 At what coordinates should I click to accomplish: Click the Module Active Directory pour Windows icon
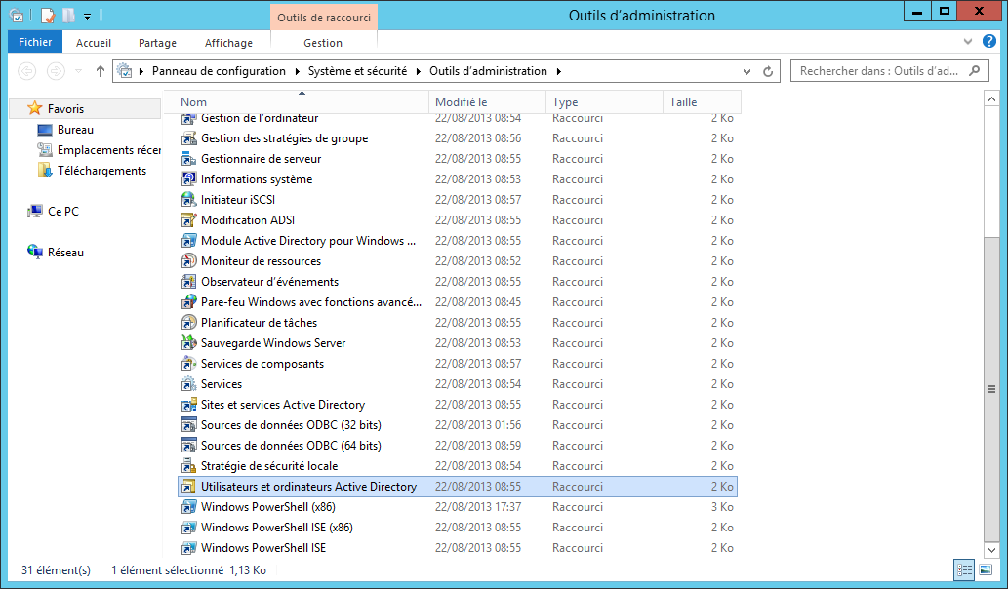(188, 241)
